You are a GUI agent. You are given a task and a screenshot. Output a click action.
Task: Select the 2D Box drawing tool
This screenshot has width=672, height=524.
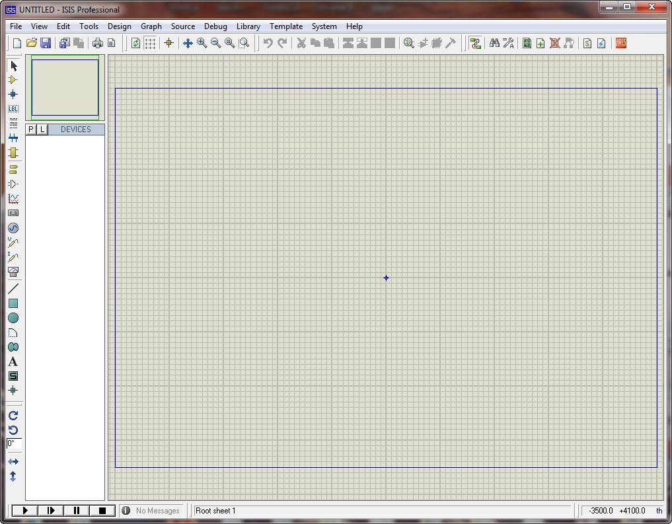click(13, 303)
